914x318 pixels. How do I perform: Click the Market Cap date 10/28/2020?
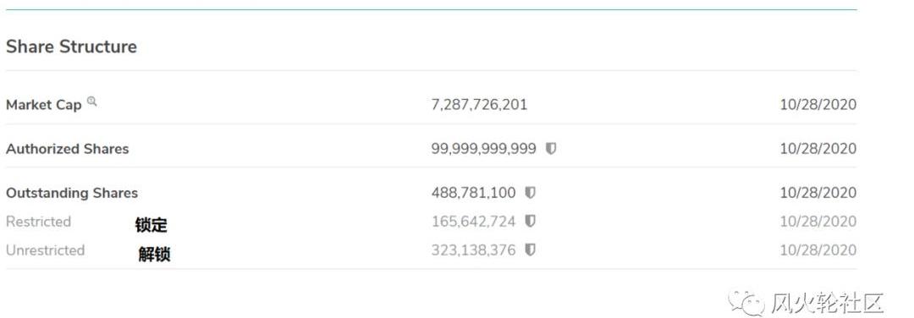(x=818, y=105)
